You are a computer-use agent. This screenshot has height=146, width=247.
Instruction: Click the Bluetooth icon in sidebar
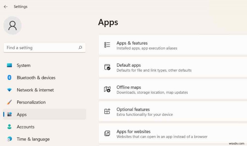(10, 78)
